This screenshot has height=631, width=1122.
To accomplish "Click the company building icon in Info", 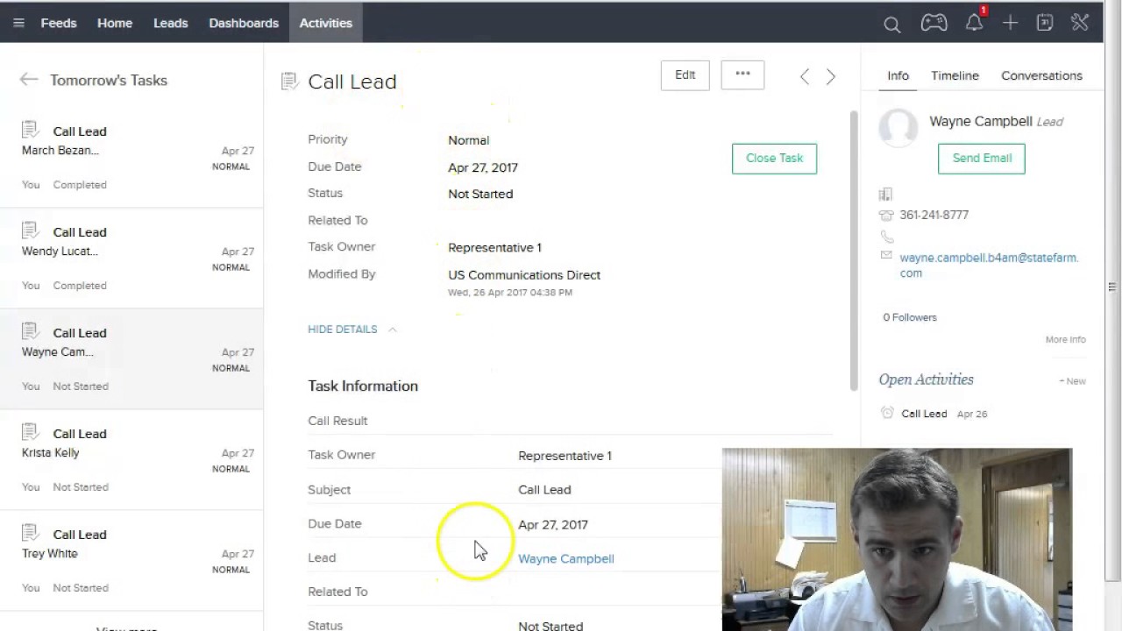I will pyautogui.click(x=885, y=194).
